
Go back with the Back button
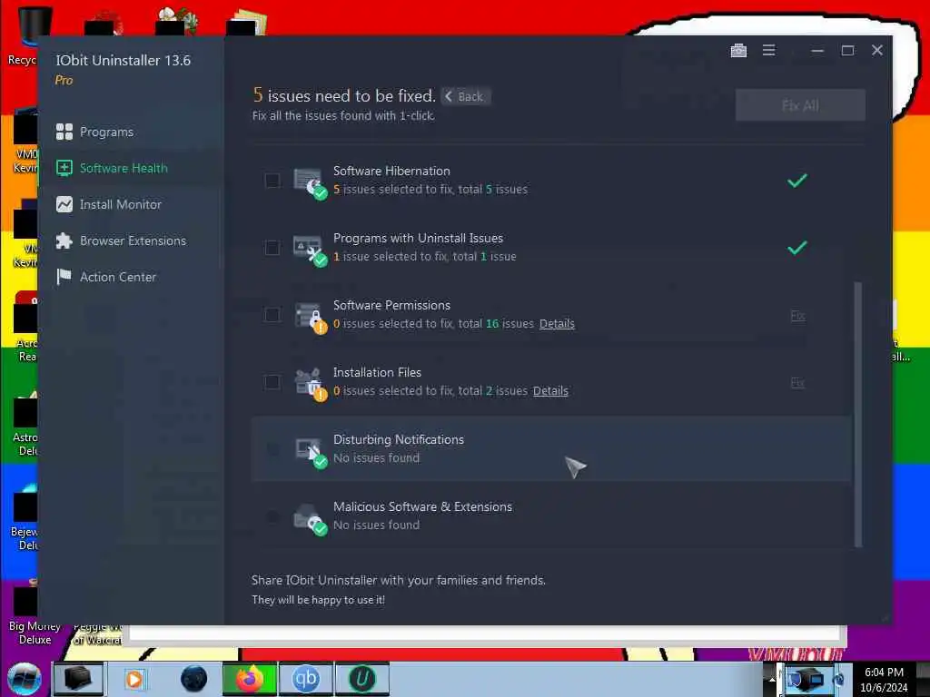click(x=466, y=96)
